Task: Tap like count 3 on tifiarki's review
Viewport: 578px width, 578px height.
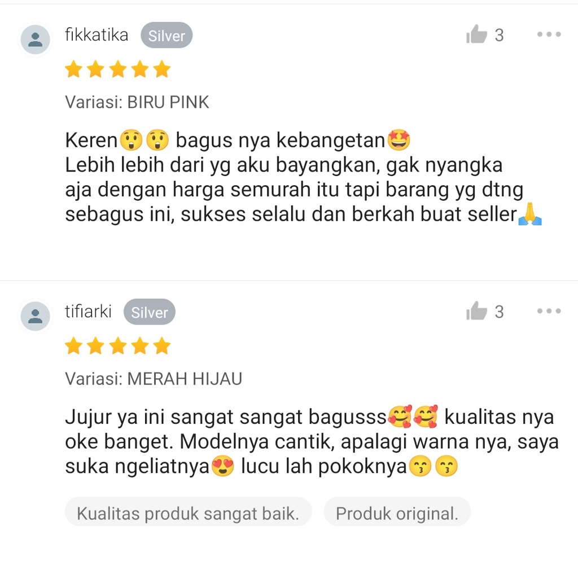Action: pos(499,312)
